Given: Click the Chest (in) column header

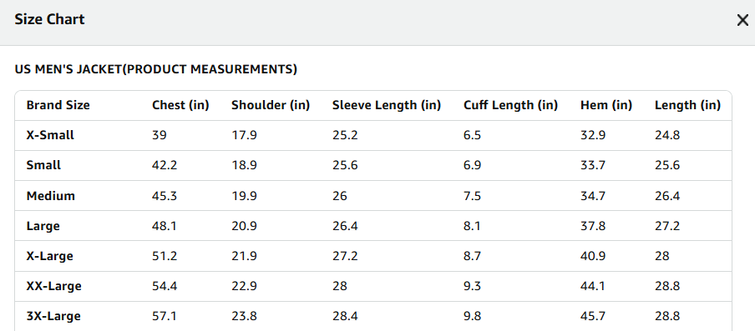Looking at the screenshot, I should coord(180,105).
